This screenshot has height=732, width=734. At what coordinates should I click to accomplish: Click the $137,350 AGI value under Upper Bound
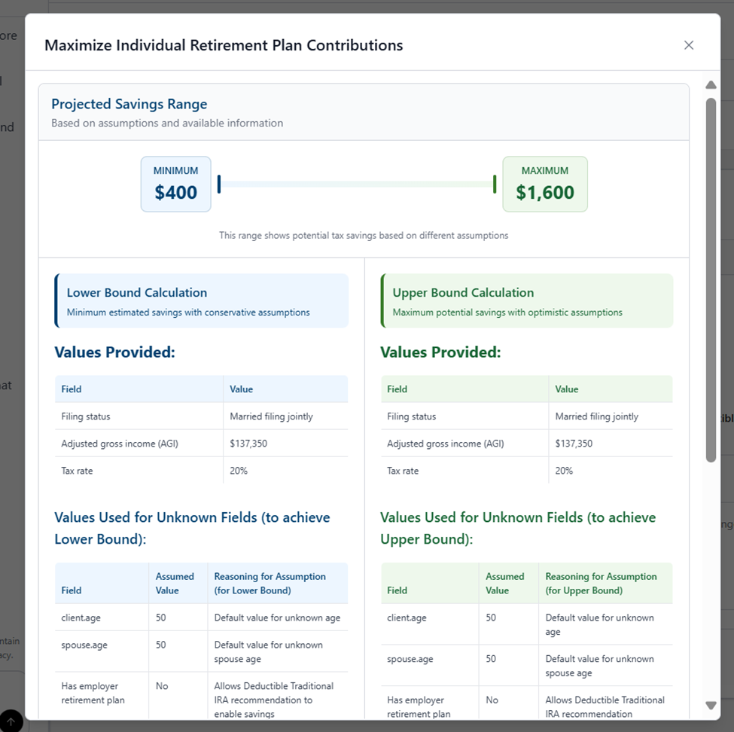[574, 444]
